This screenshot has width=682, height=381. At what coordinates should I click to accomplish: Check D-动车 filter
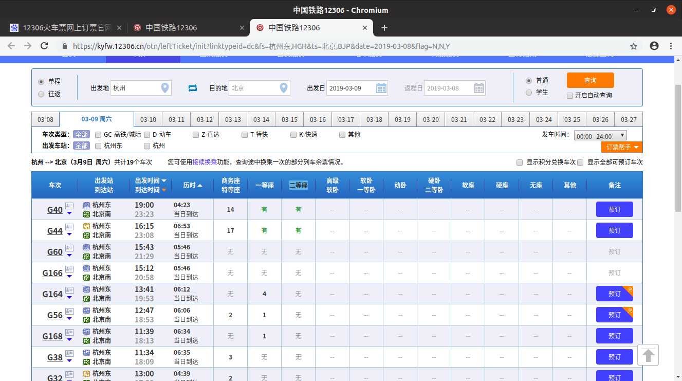148,135
